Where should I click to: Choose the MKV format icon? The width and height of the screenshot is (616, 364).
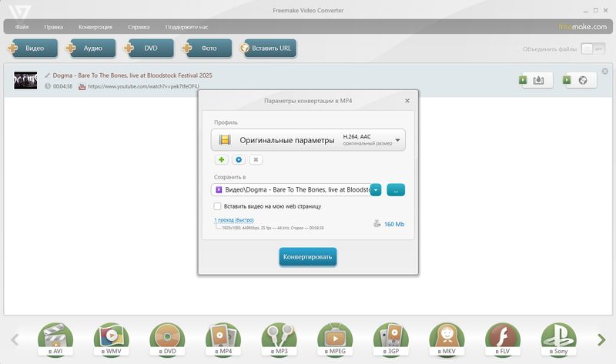(446, 337)
